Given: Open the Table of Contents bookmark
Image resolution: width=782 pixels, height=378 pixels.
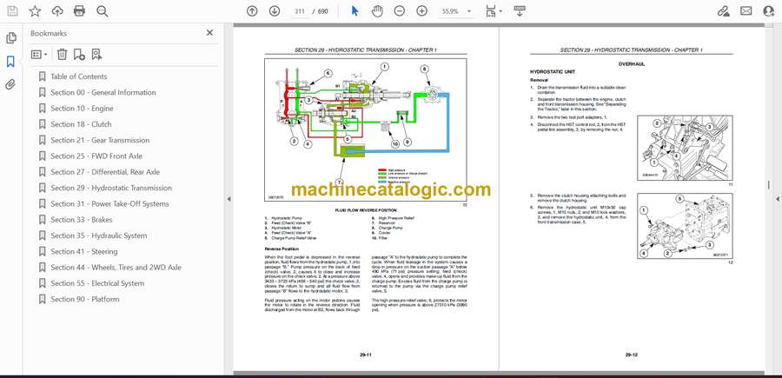Looking at the screenshot, I should pyautogui.click(x=79, y=76).
